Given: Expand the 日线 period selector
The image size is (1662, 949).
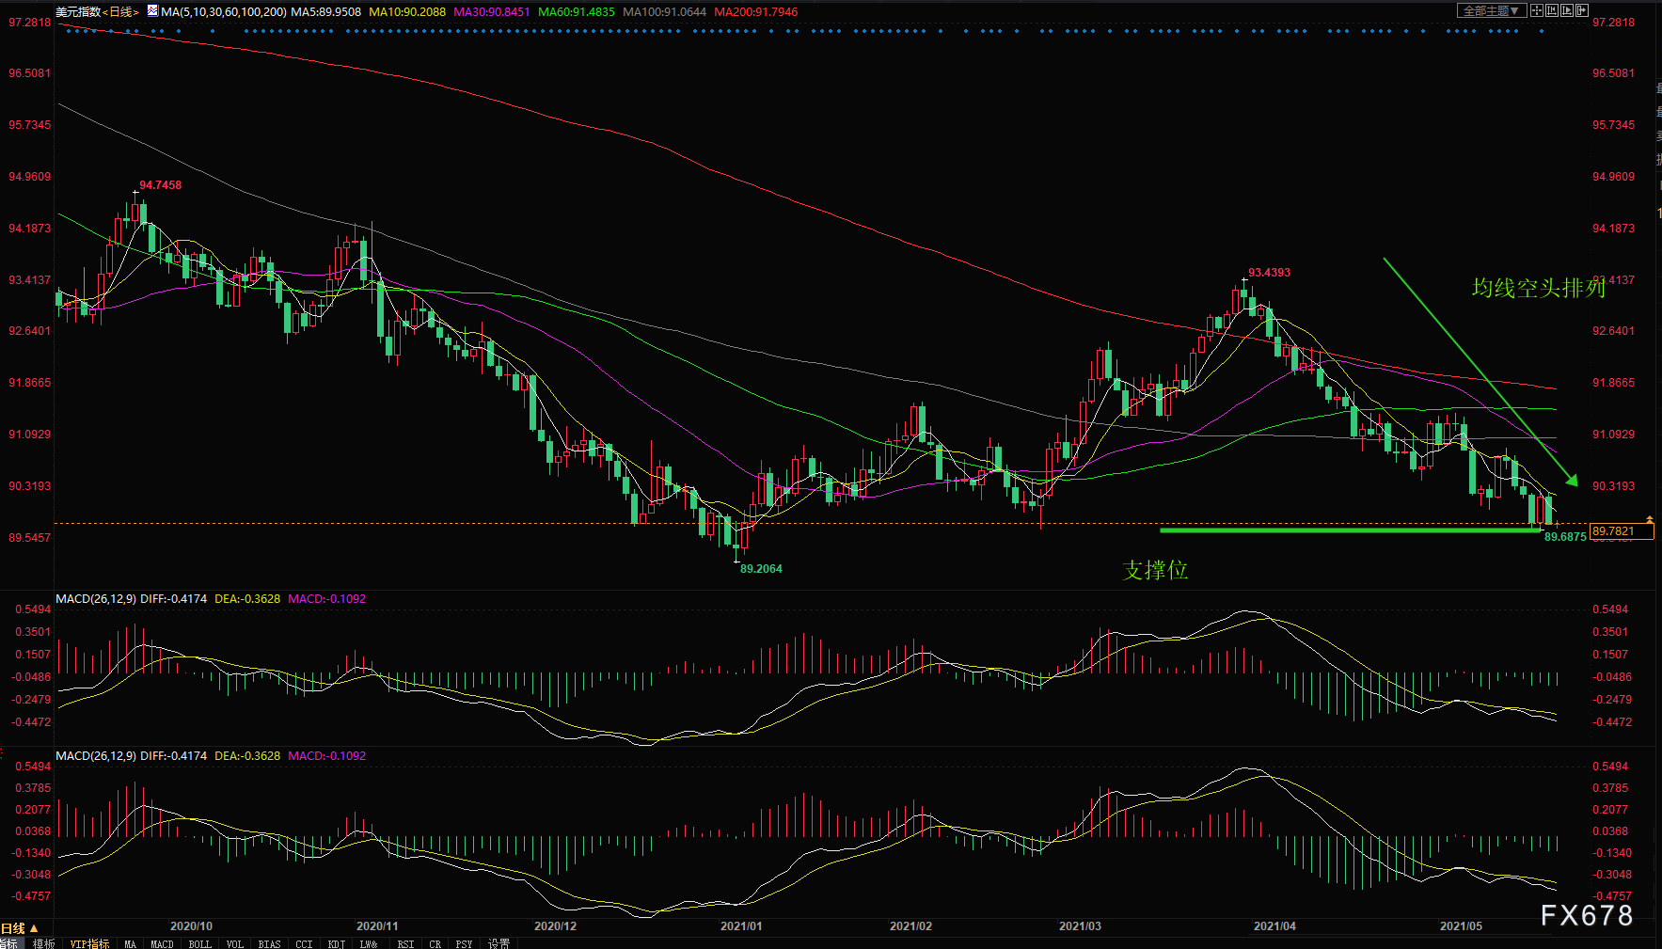Looking at the screenshot, I should click(x=20, y=928).
